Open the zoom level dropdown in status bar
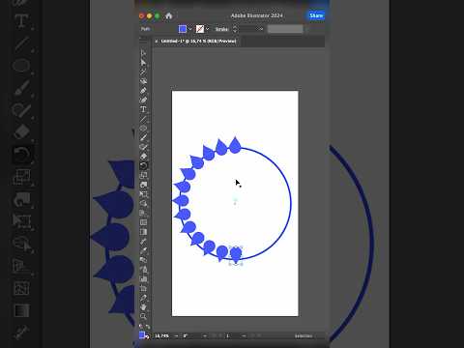The image size is (464, 348). pyautogui.click(x=176, y=335)
